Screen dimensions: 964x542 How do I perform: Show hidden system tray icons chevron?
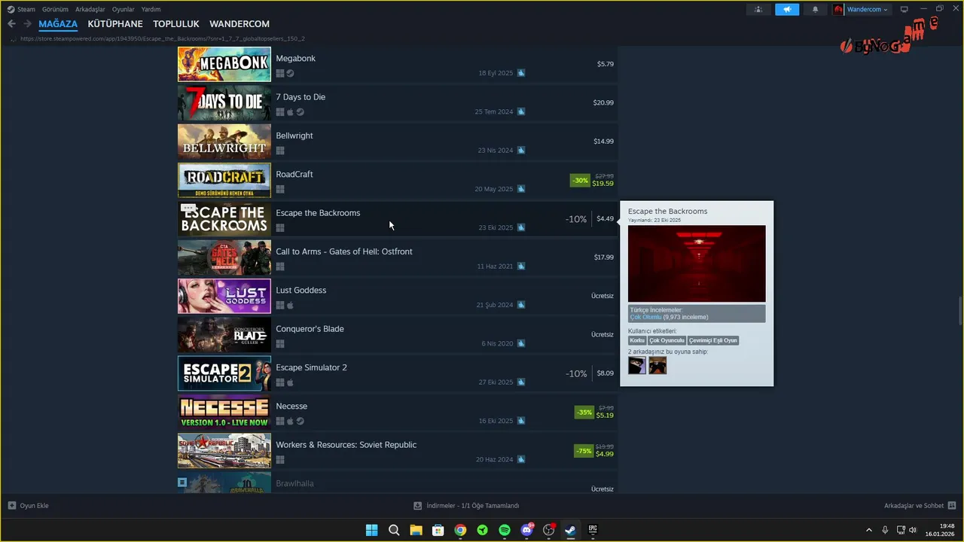pos(868,530)
